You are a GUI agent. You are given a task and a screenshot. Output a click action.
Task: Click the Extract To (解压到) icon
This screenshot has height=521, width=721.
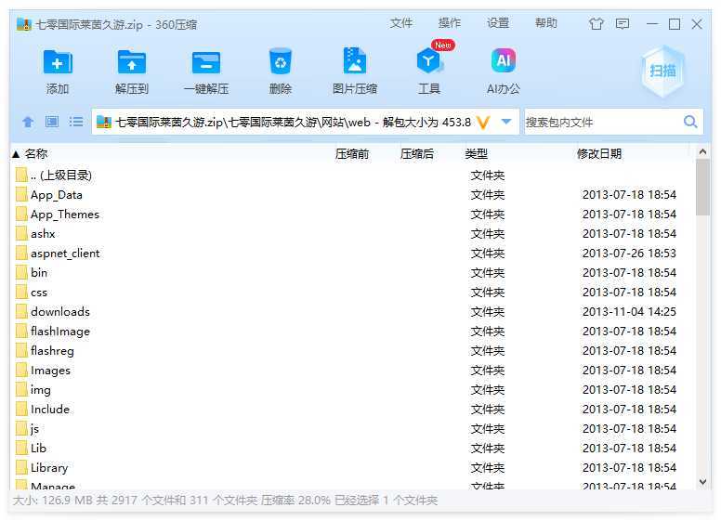131,63
